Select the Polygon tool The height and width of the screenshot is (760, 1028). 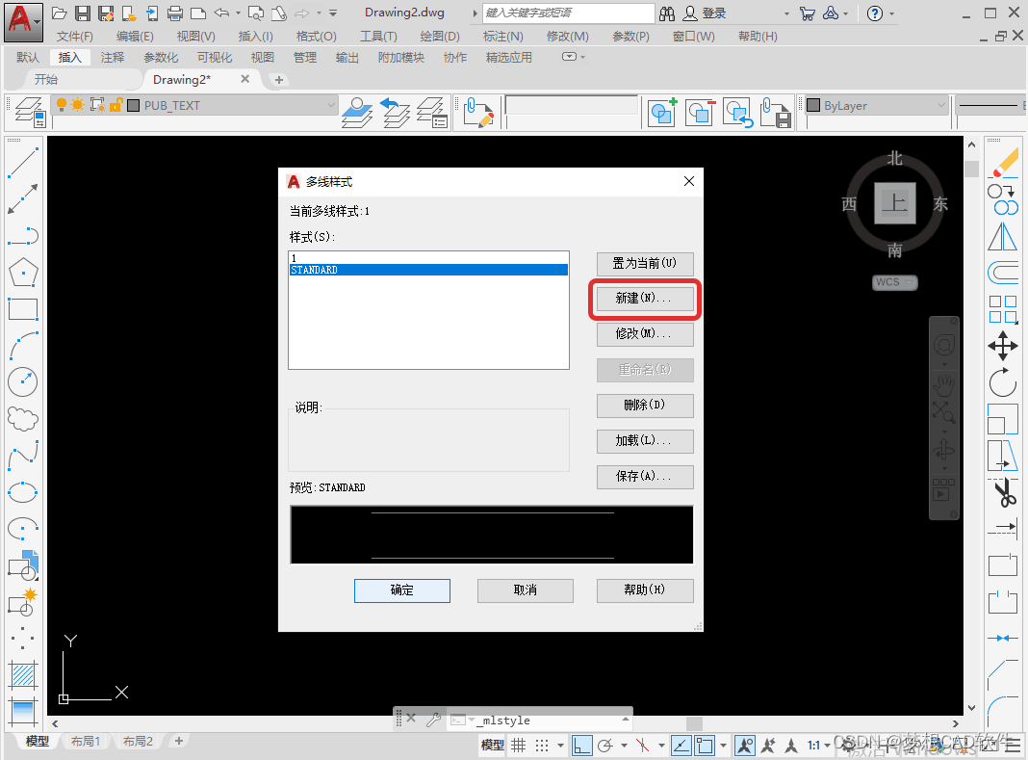click(x=23, y=272)
